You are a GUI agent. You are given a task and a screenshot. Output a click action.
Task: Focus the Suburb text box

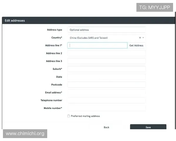pyautogui.click(x=106, y=69)
